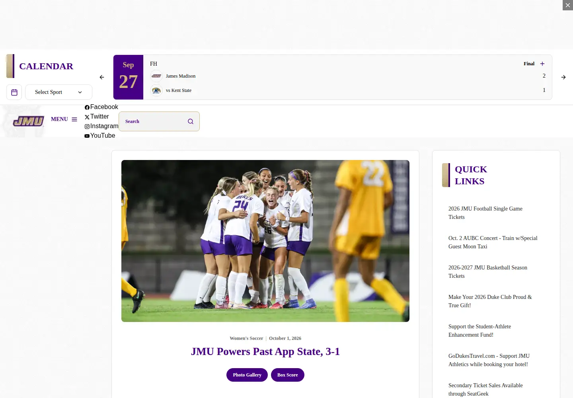Go to next scoreboard game arrow
This screenshot has height=398, width=573.
[563, 77]
